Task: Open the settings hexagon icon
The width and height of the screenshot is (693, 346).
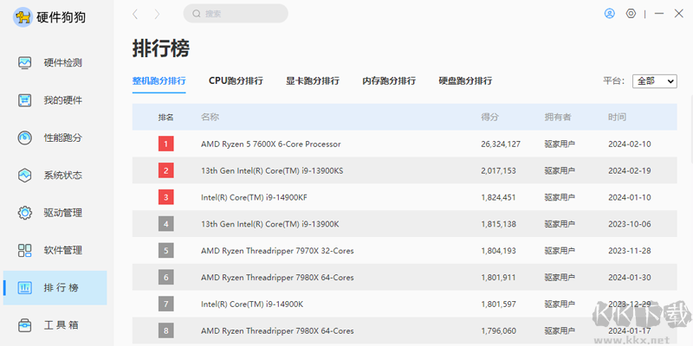Action: [x=631, y=14]
